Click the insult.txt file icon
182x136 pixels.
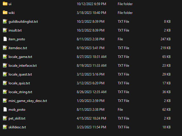click(x=5, y=30)
